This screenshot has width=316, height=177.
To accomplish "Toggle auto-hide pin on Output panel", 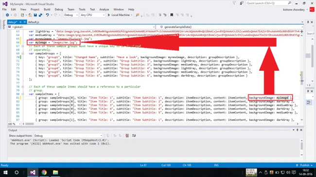I will (x=297, y=130).
